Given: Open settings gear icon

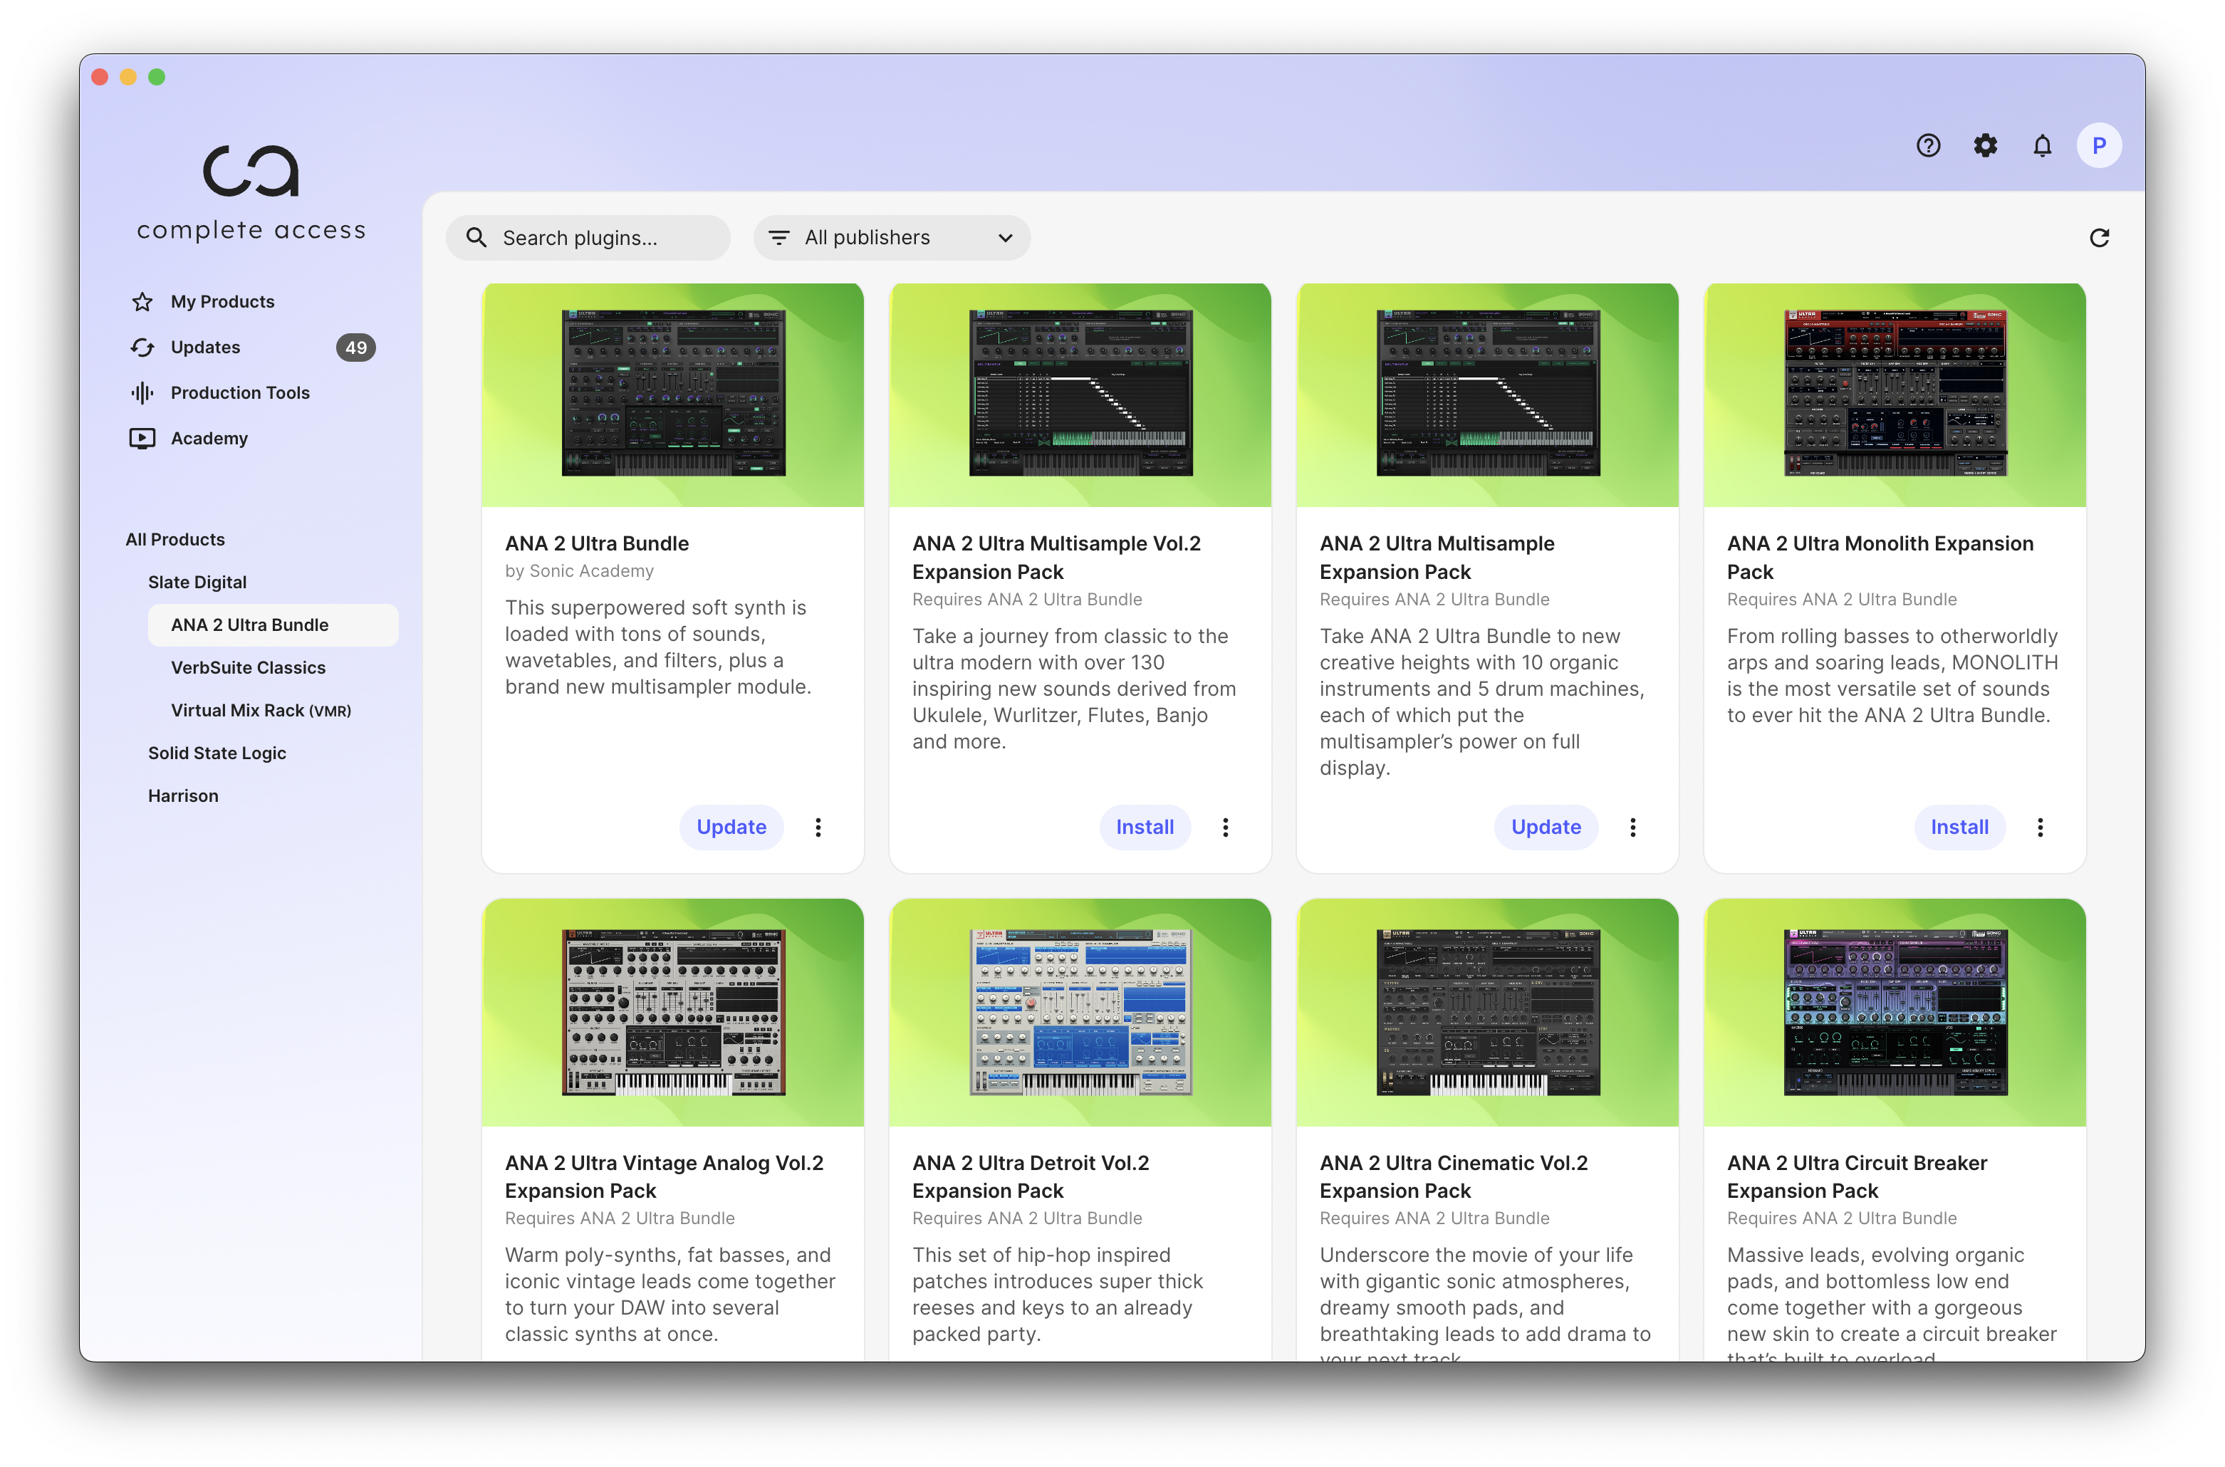Looking at the screenshot, I should click(1984, 145).
